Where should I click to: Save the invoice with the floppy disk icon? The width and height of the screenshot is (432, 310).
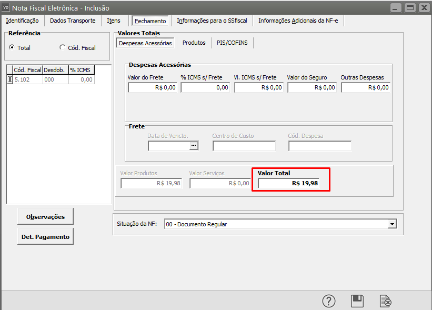point(357,301)
